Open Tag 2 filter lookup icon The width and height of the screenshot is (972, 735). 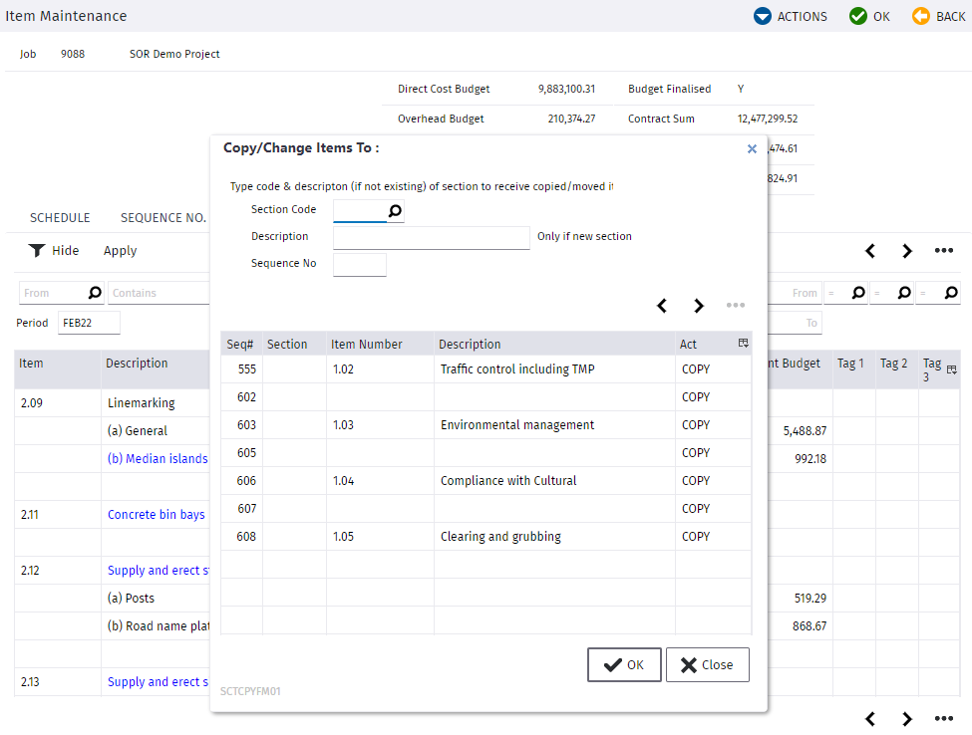(904, 292)
